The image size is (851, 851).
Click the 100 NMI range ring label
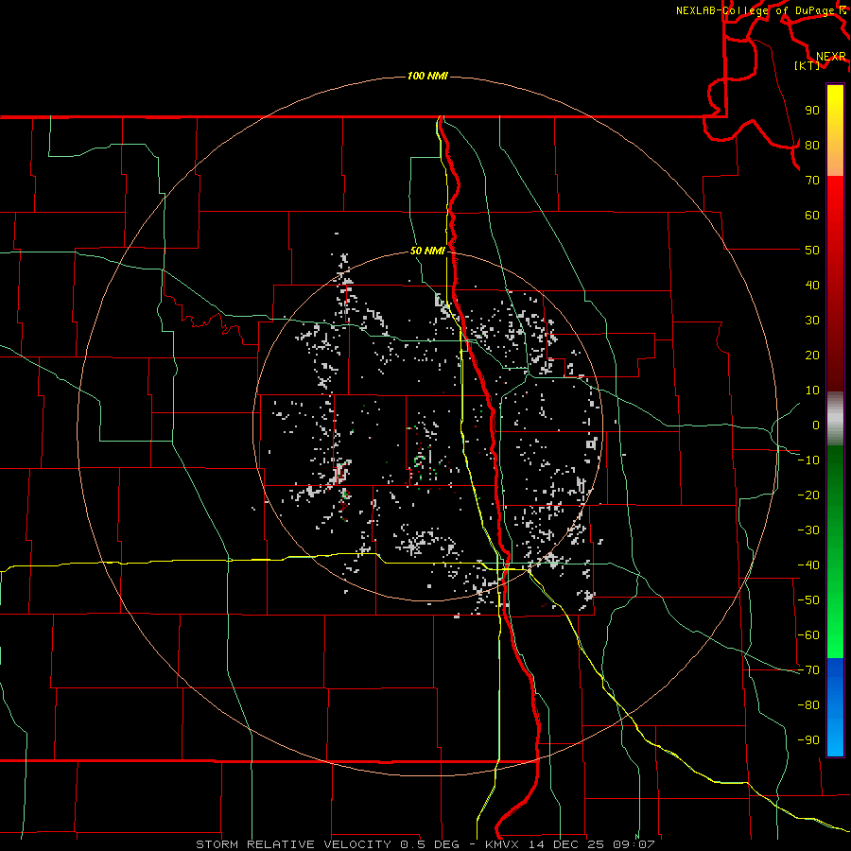(x=427, y=76)
